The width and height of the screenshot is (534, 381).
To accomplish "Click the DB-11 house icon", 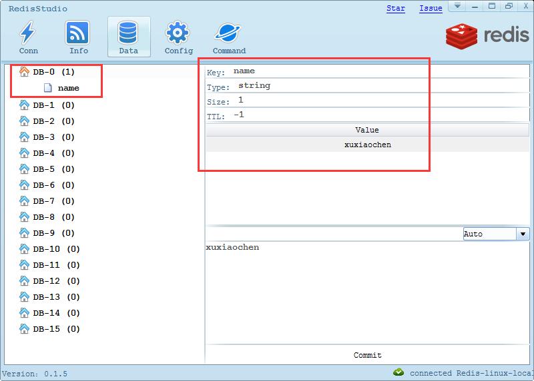I will pos(24,264).
